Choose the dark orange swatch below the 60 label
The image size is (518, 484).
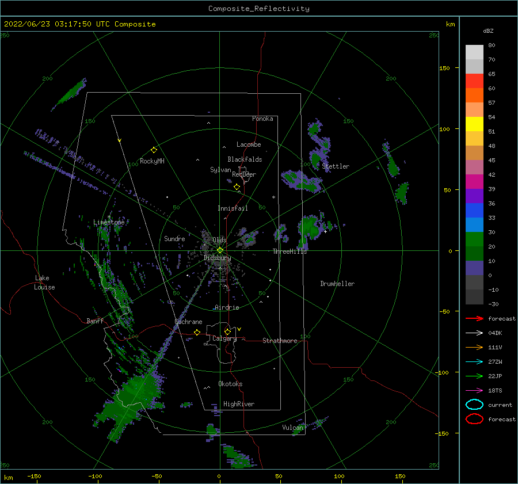[474, 96]
